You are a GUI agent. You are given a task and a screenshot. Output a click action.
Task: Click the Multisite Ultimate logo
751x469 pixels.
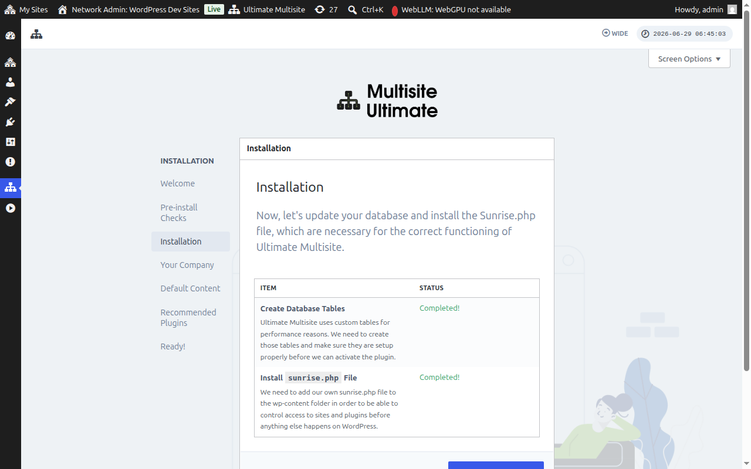[387, 101]
